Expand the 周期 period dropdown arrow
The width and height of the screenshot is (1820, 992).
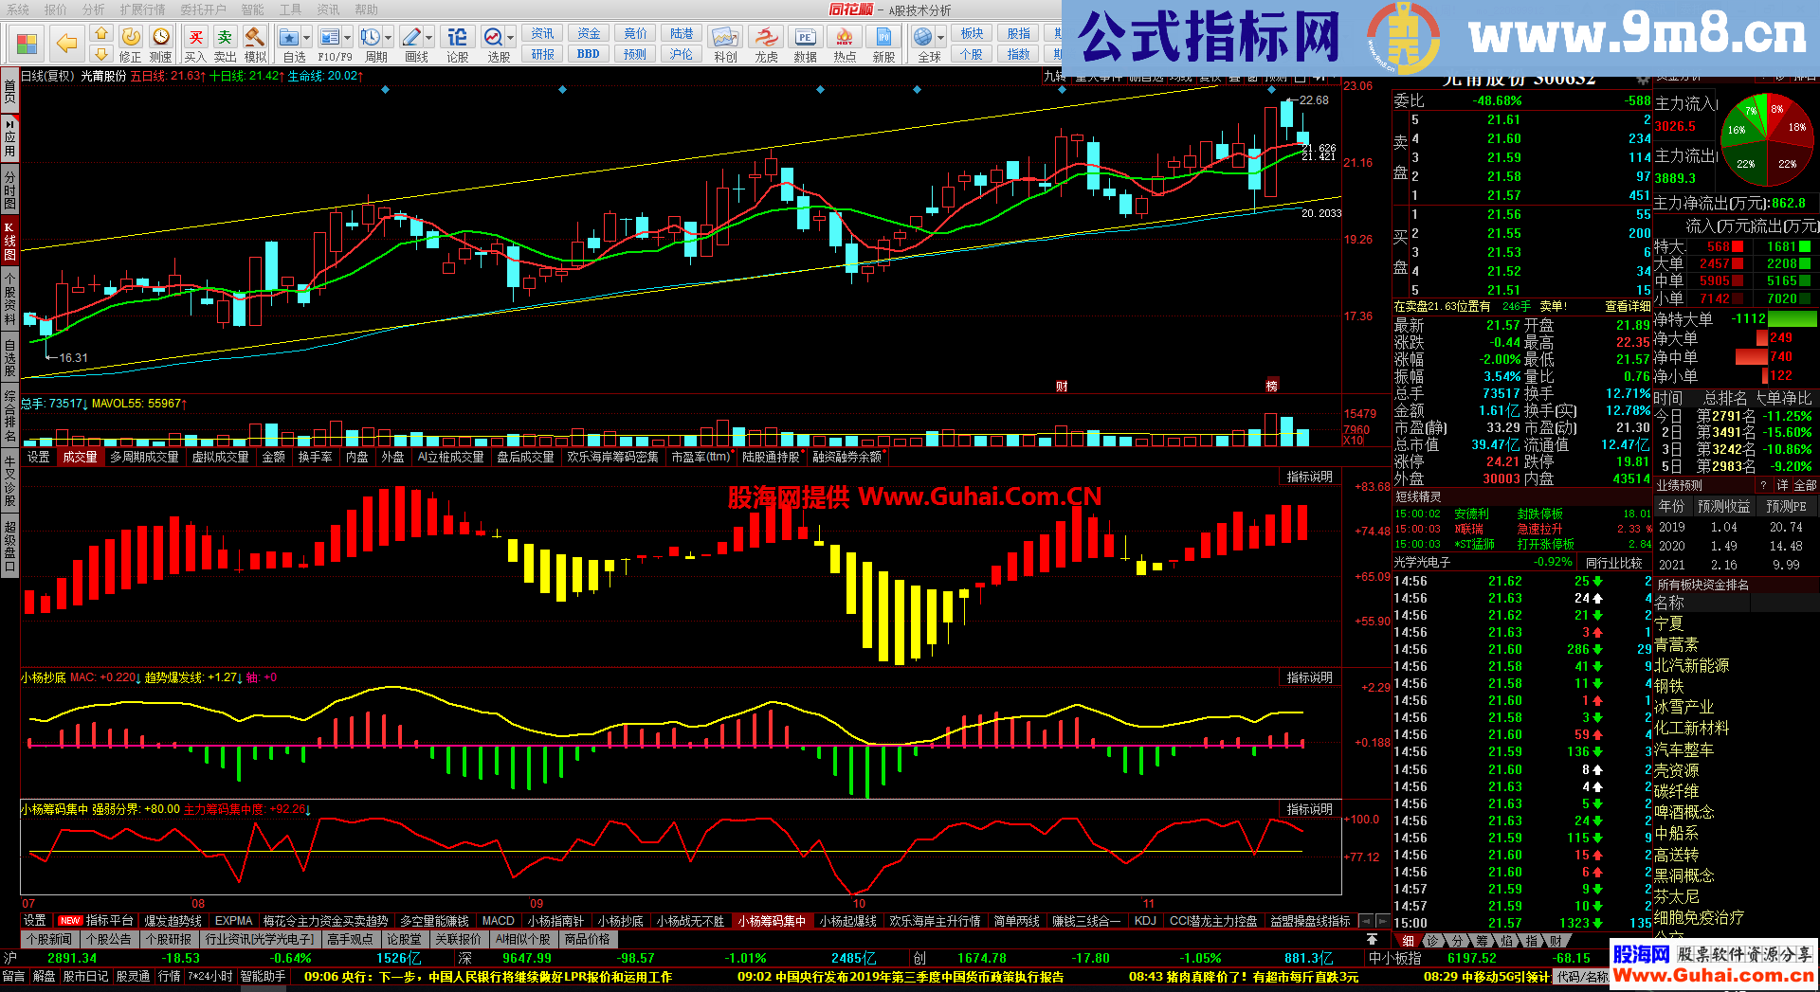pos(389,38)
